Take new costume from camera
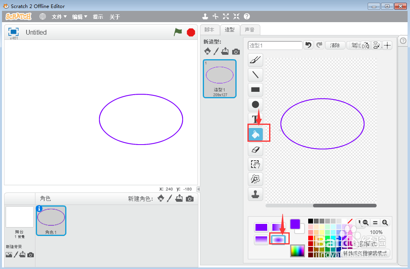Image resolution: width=410 pixels, height=269 pixels. click(236, 52)
